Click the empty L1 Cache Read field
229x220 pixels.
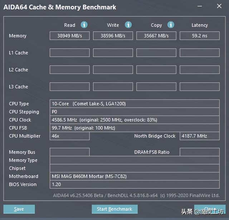[69, 53]
